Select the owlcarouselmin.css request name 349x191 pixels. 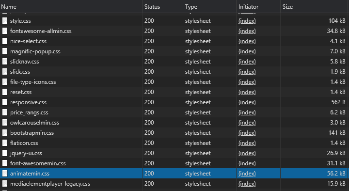tap(34, 123)
